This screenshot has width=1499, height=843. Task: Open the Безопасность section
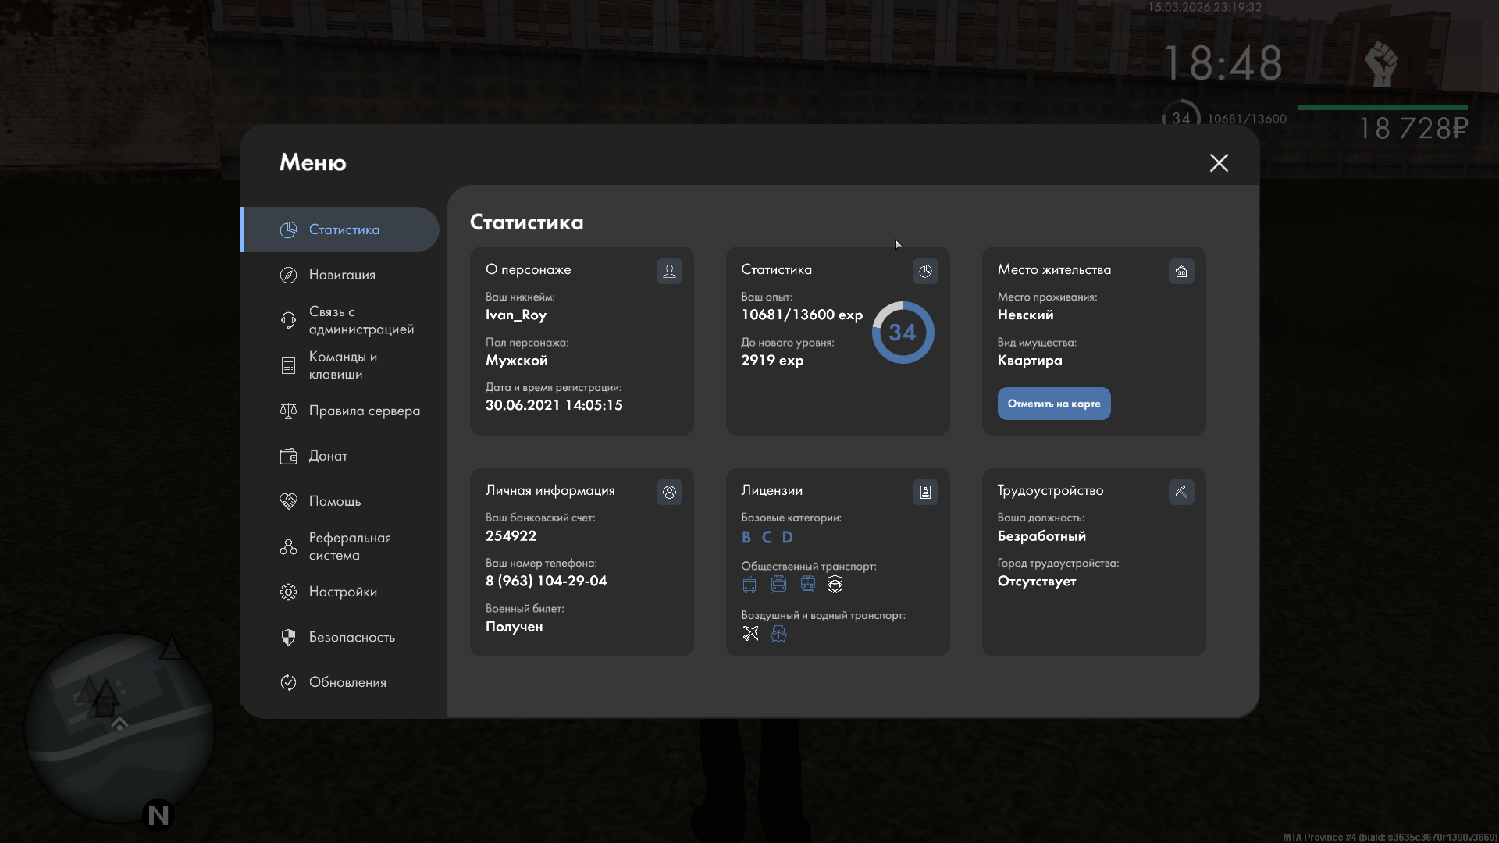point(351,637)
